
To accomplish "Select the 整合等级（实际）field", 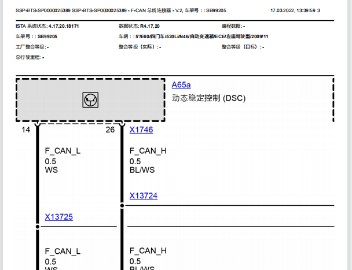I will click(x=140, y=47).
